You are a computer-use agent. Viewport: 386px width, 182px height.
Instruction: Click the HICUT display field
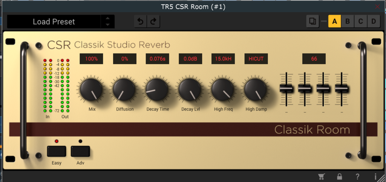(x=256, y=59)
